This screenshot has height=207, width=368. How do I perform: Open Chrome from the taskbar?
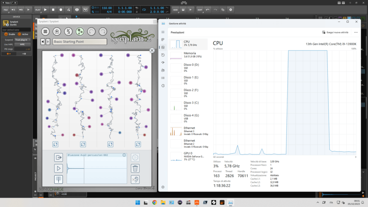[x=154, y=202]
